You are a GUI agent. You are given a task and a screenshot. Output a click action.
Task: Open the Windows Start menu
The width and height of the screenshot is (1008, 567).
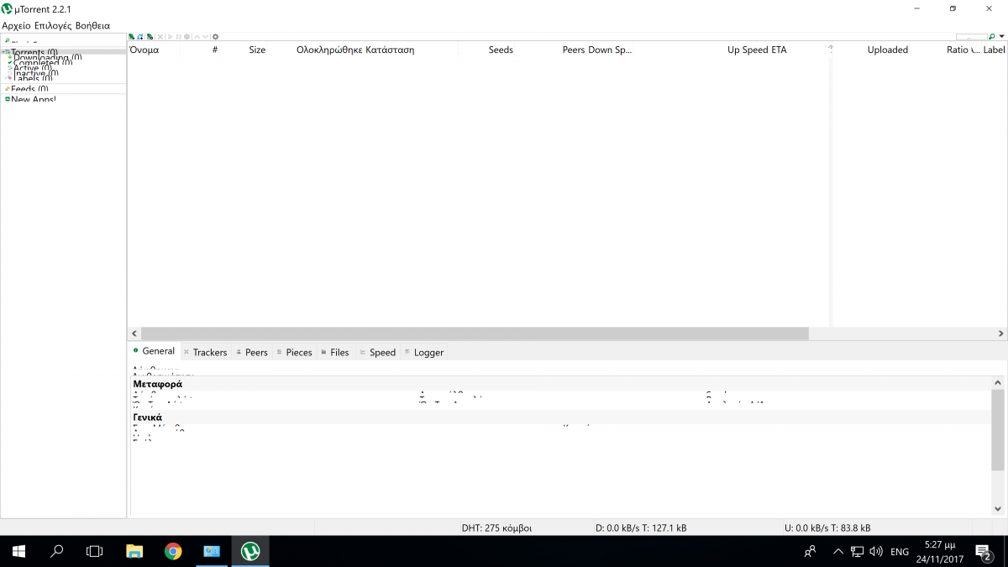(x=18, y=551)
